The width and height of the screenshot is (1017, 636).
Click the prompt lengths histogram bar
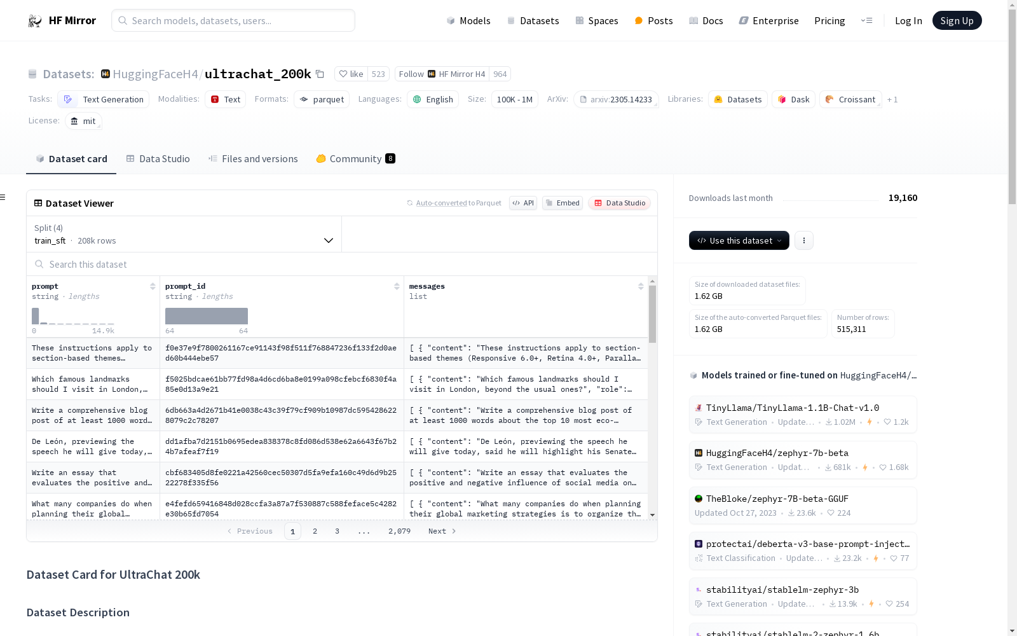(x=36, y=316)
